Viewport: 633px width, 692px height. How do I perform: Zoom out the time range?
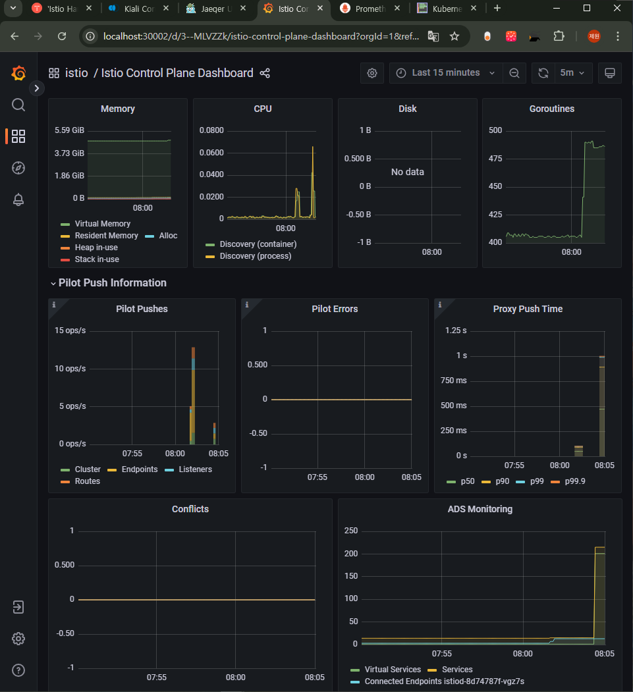click(514, 73)
